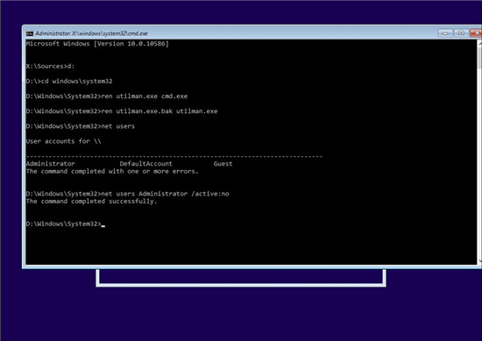This screenshot has width=482, height=341.
Task: Click the 'DefaultAccount' account name
Action: [x=146, y=164]
